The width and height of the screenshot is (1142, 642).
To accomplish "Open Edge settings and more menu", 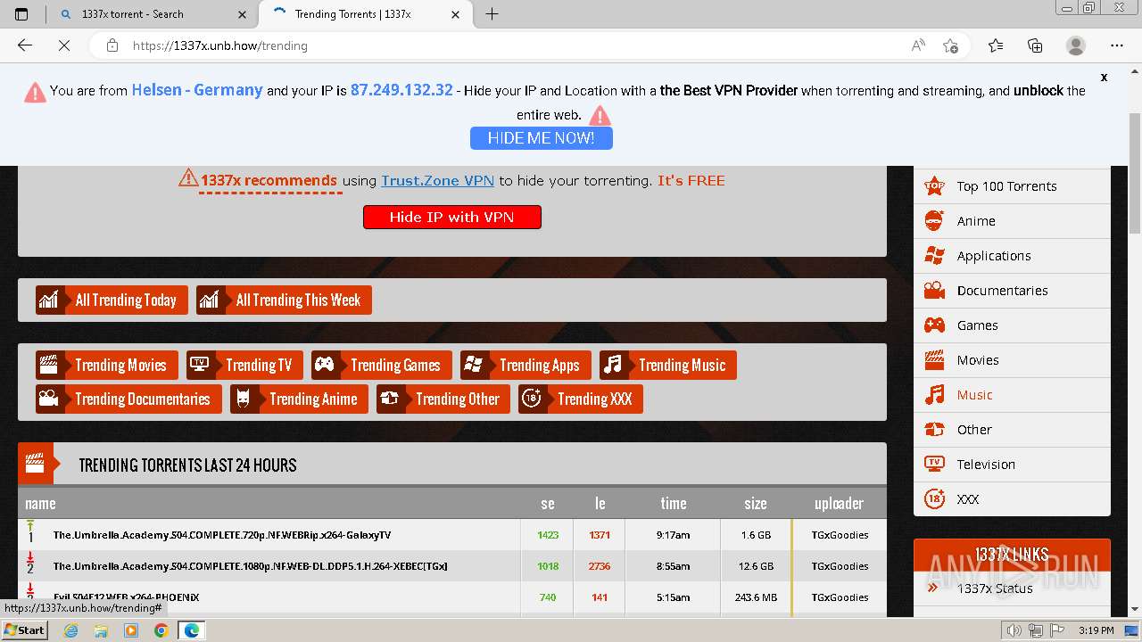I will [x=1117, y=45].
